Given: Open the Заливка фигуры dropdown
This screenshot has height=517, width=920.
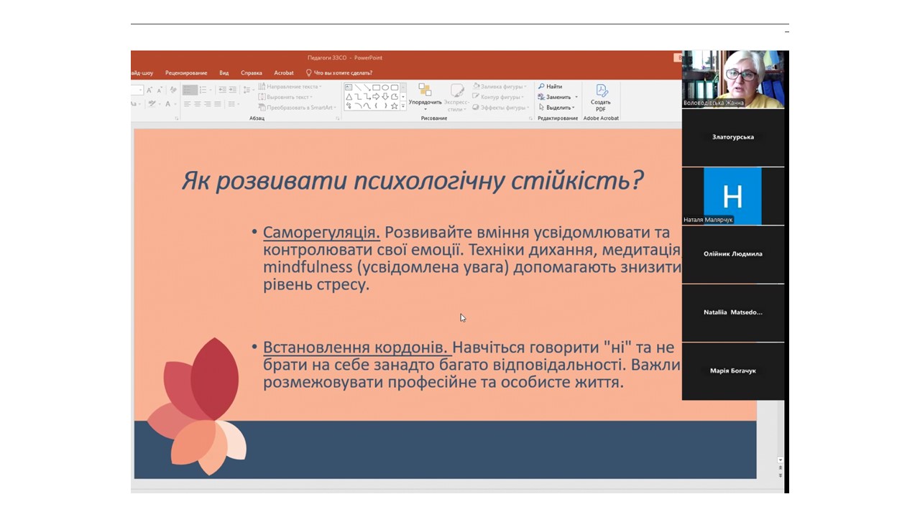Looking at the screenshot, I should (500, 87).
